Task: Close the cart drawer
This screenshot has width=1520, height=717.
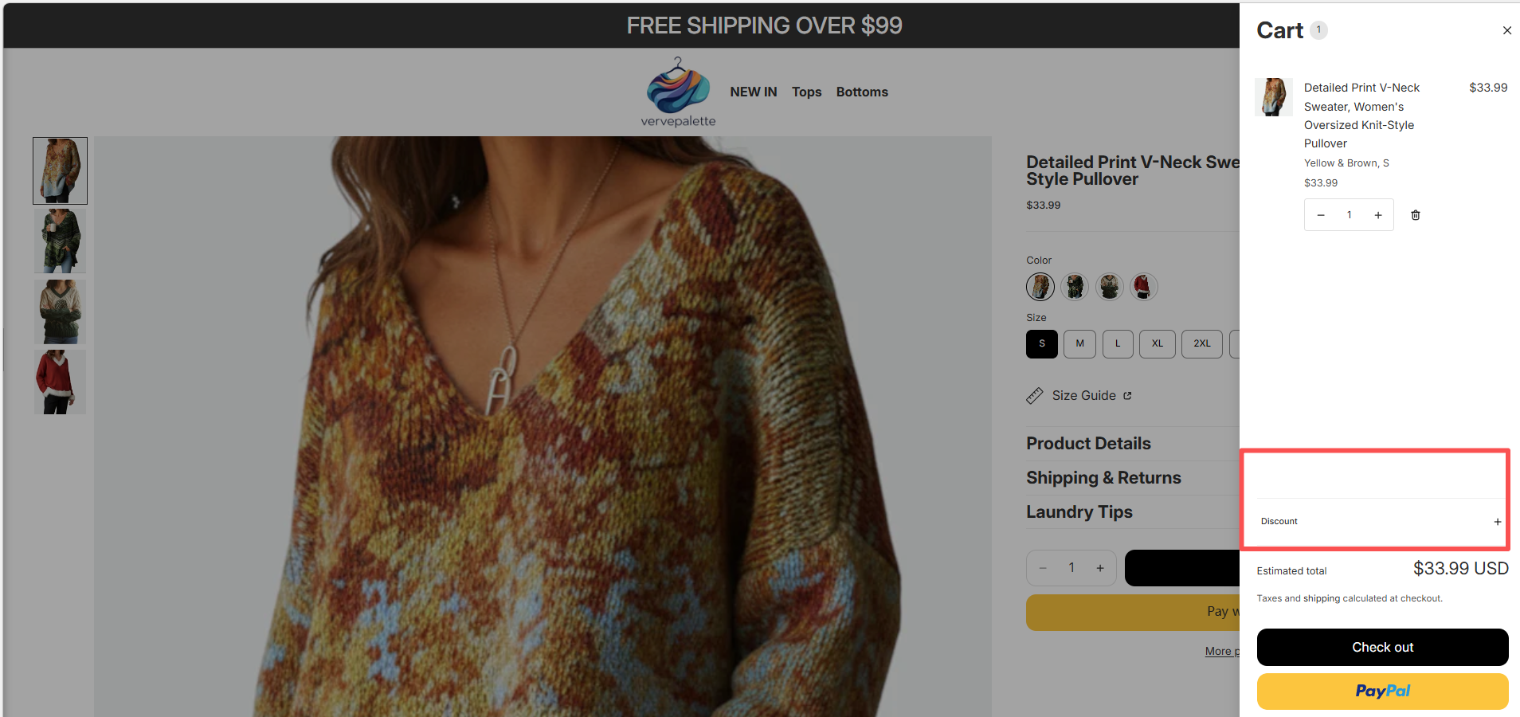Action: pos(1506,31)
